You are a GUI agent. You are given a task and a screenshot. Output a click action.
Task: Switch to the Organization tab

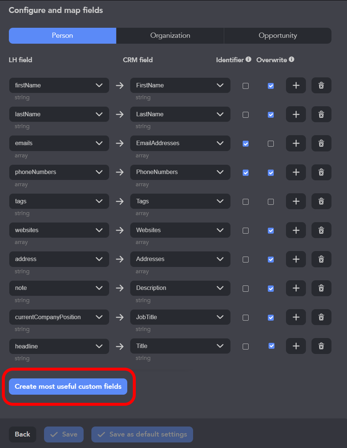[x=170, y=36]
